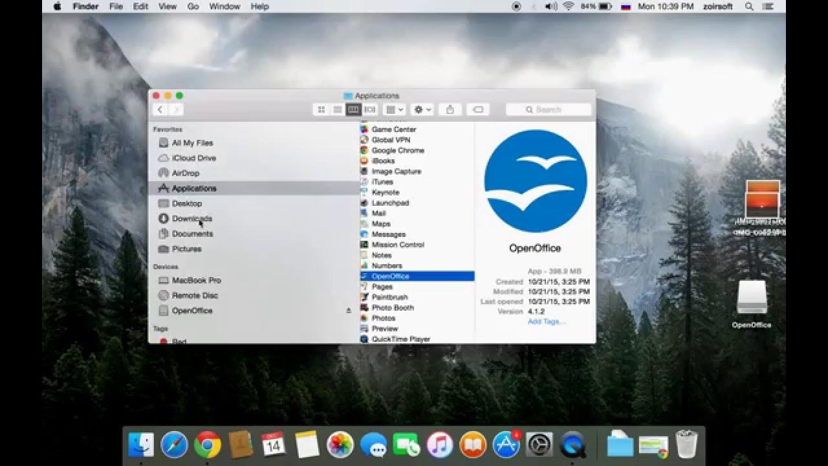
Task: Open the Action gear menu
Action: tap(422, 110)
